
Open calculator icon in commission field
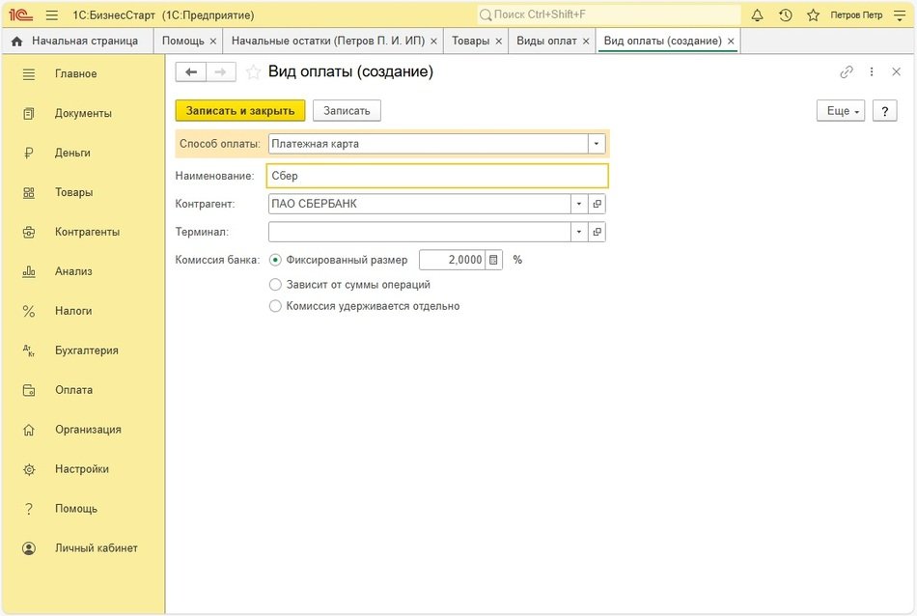pyautogui.click(x=493, y=260)
